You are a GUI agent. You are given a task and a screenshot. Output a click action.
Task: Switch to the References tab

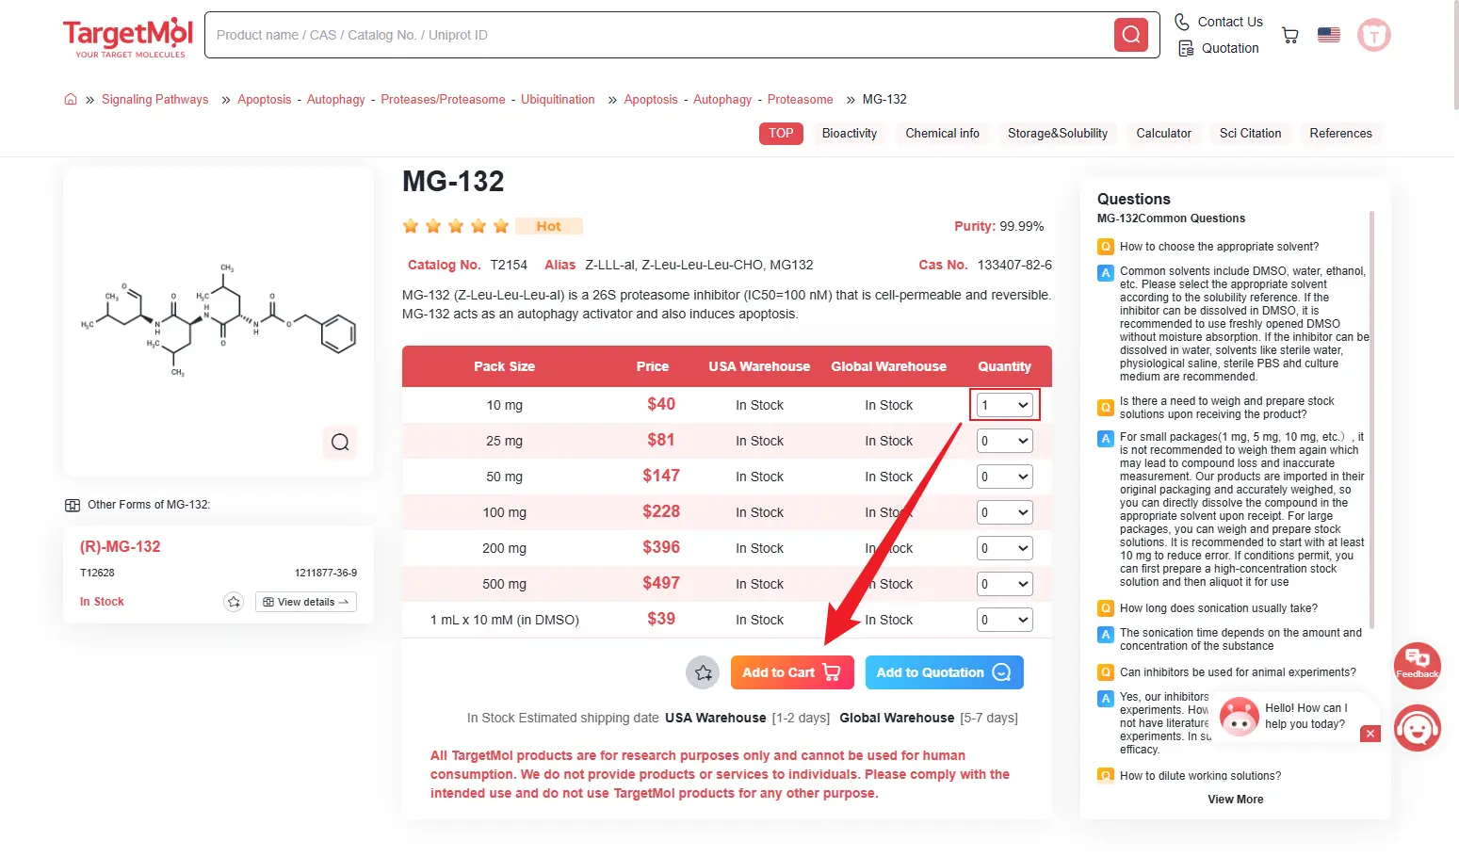(1341, 133)
